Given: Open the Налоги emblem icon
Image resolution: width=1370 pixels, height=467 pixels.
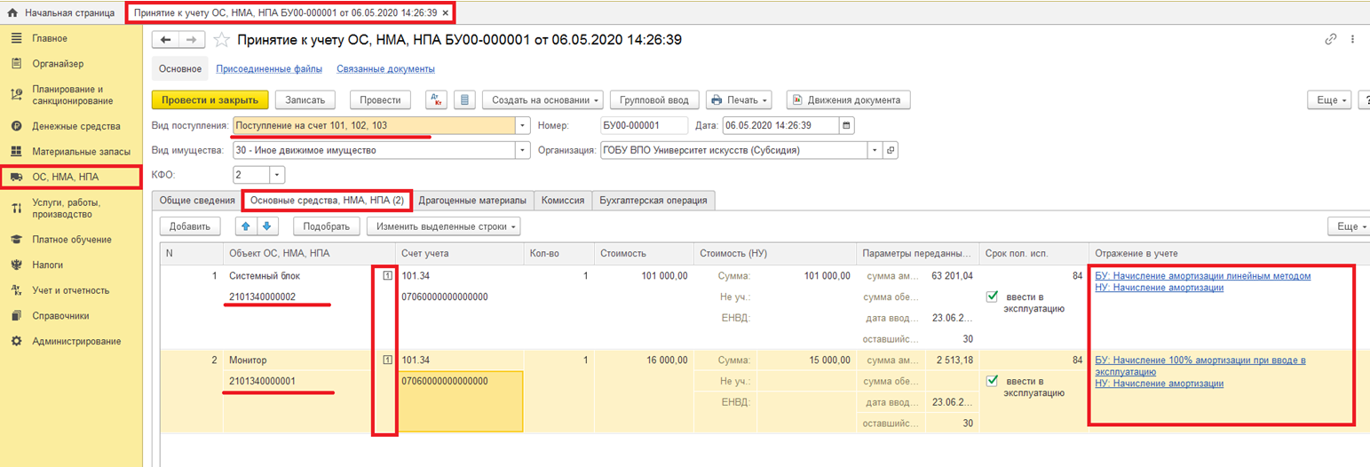Looking at the screenshot, I should [15, 265].
